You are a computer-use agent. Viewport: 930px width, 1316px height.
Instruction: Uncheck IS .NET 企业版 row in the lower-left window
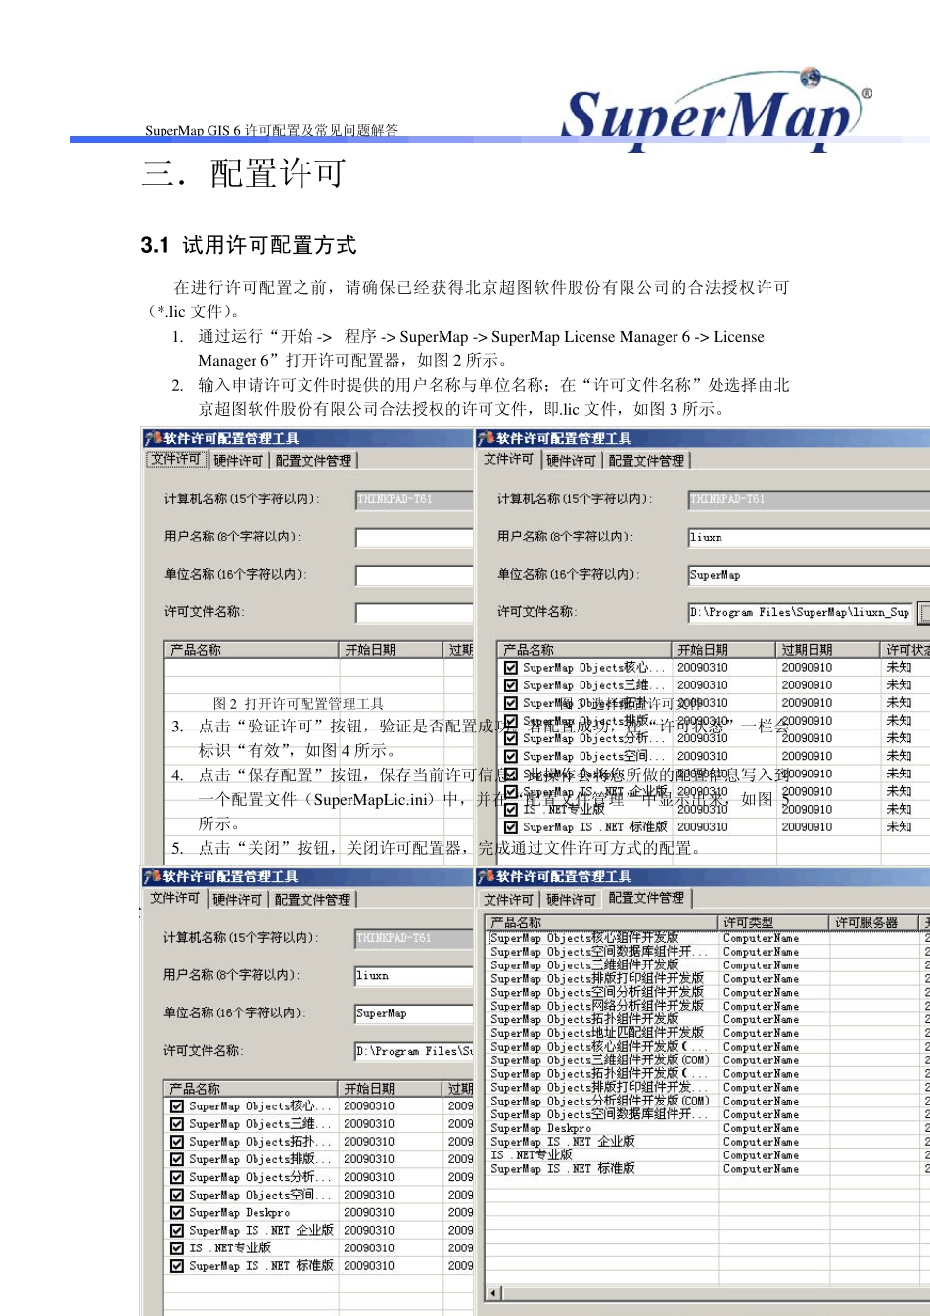click(177, 1230)
